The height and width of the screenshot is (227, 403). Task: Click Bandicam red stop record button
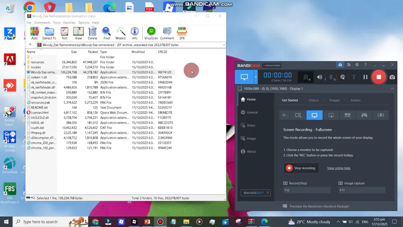click(x=378, y=77)
